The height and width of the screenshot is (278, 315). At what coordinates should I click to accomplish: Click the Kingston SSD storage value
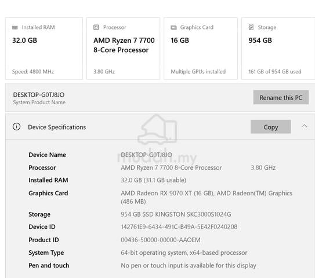click(x=176, y=214)
